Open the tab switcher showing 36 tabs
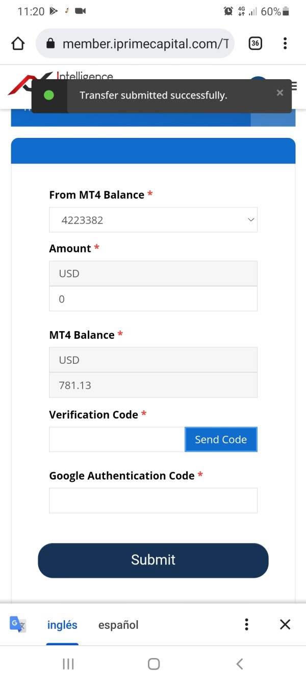Screen dimensions: 306x681 pyautogui.click(x=255, y=44)
